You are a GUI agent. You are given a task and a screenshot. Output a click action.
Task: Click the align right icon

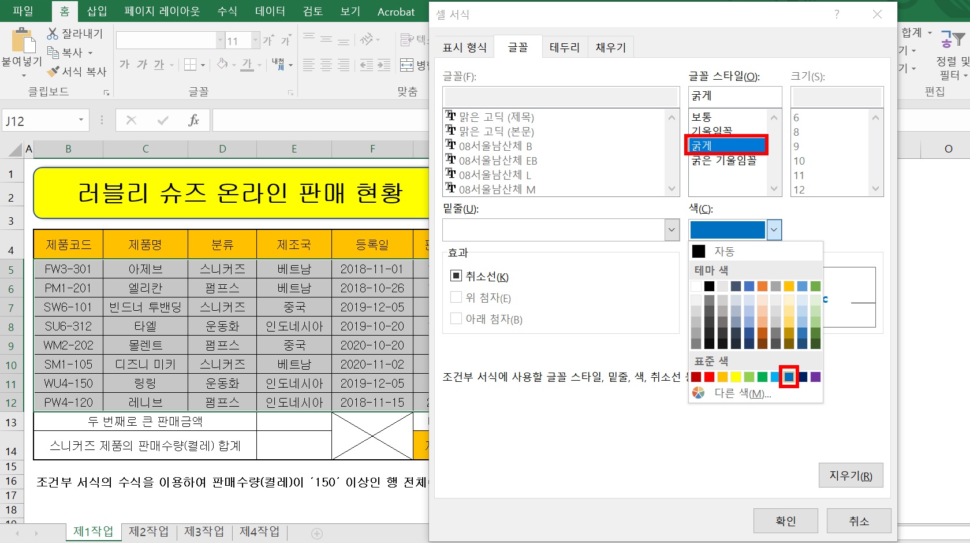(344, 65)
